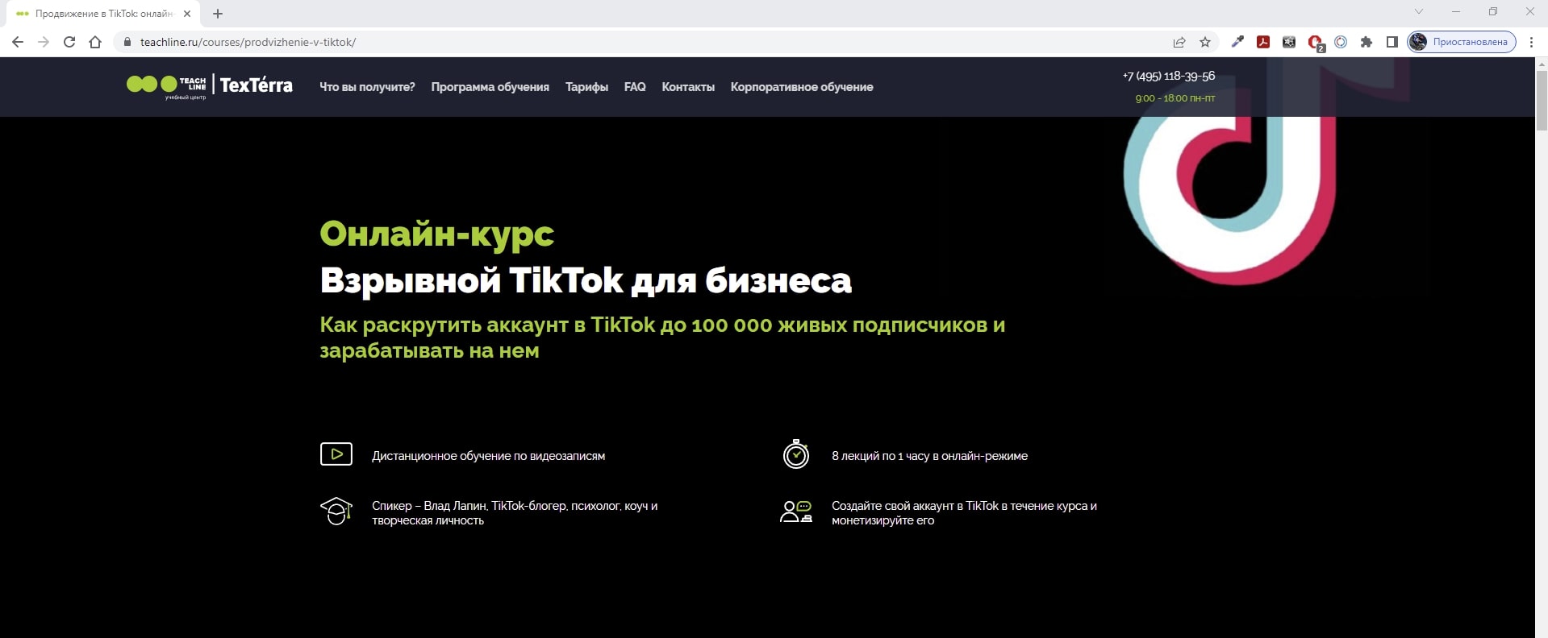Minimize the browser window

point(1456,11)
